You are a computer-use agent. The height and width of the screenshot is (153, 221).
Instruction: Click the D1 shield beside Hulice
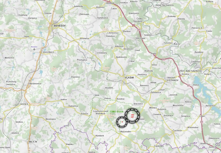pos(189,85)
